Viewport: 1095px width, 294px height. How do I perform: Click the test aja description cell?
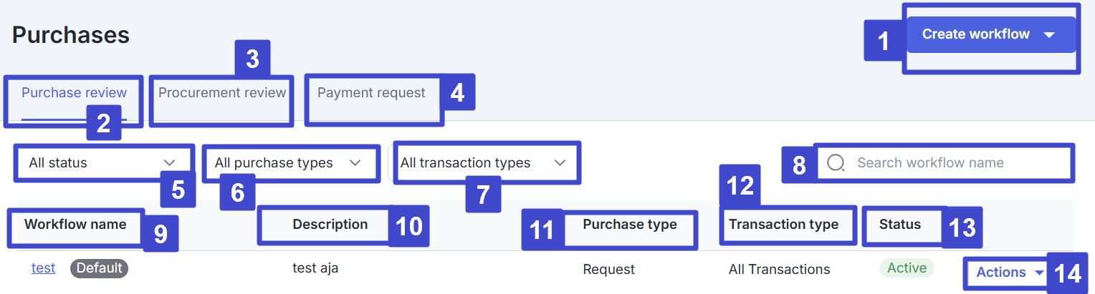point(315,268)
